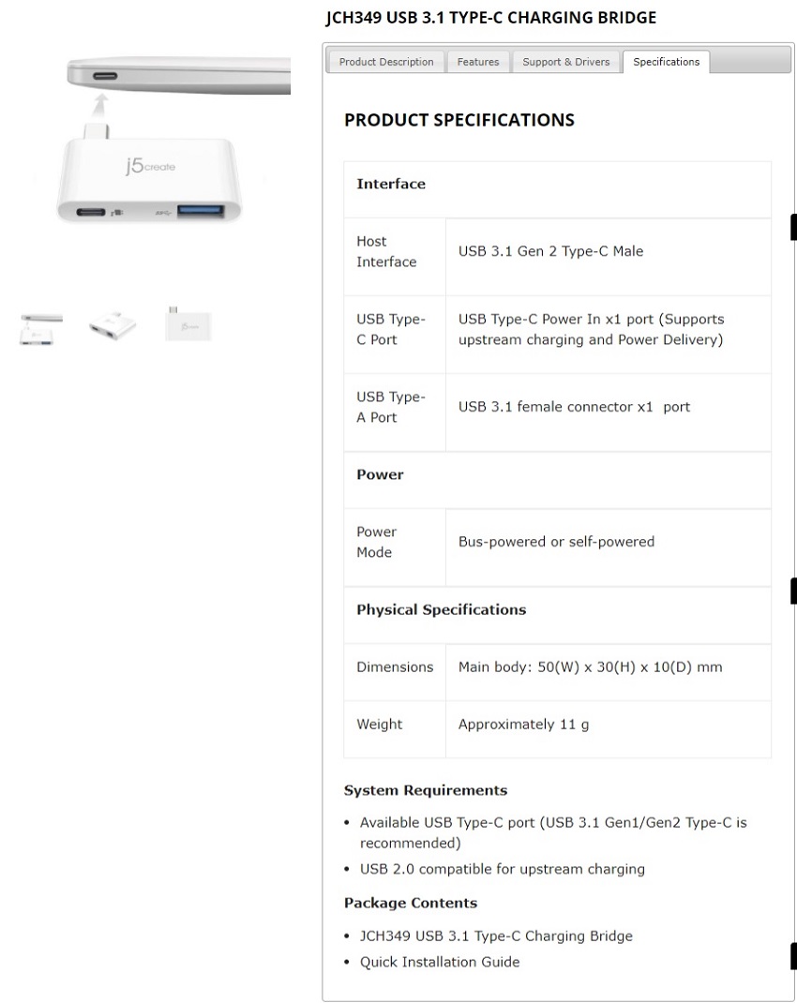Click the j5create logo on product image
This screenshot has height=1003, width=797.
(150, 167)
